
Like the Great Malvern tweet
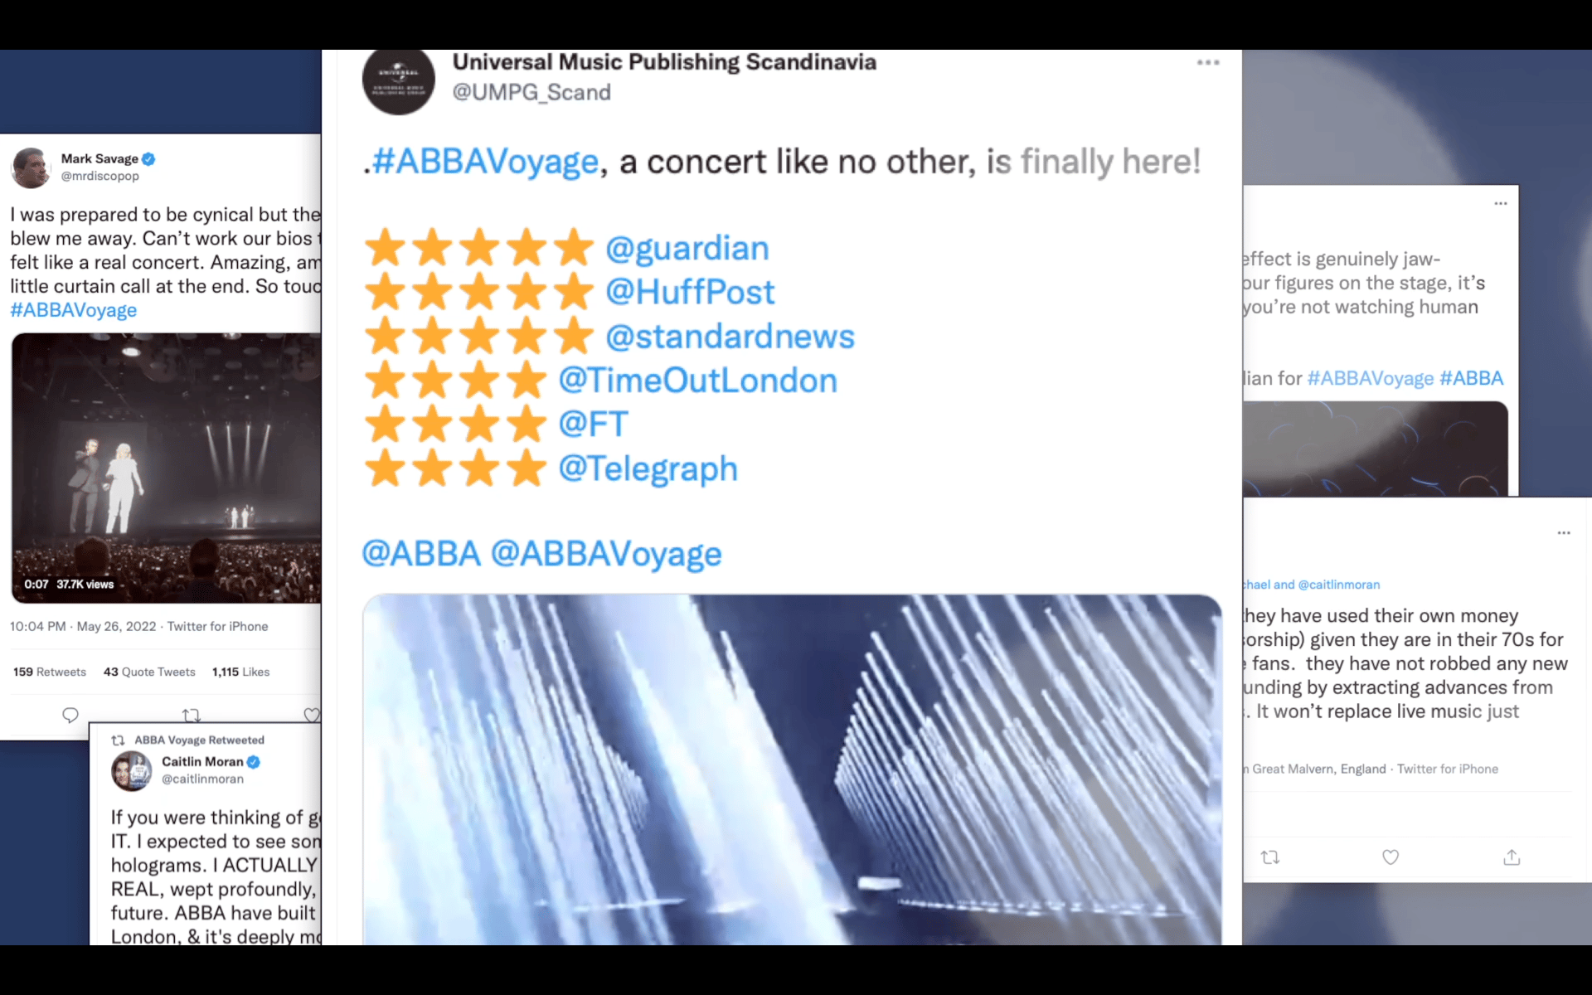1391,857
